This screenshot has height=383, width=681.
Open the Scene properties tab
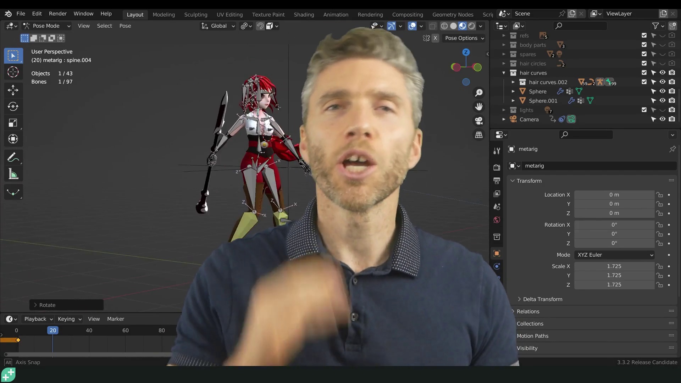(x=497, y=207)
